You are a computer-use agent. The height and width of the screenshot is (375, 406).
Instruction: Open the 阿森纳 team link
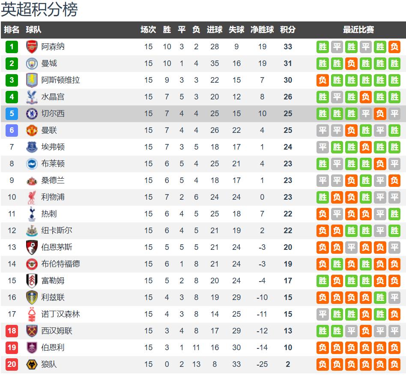(53, 47)
